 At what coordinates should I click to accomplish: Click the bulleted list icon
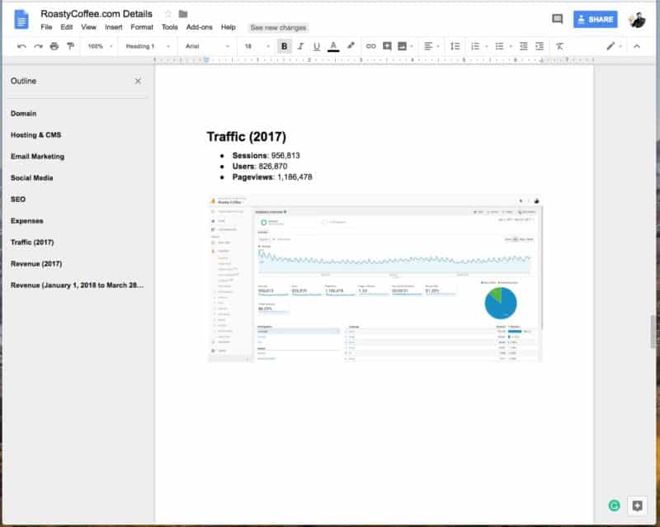499,46
